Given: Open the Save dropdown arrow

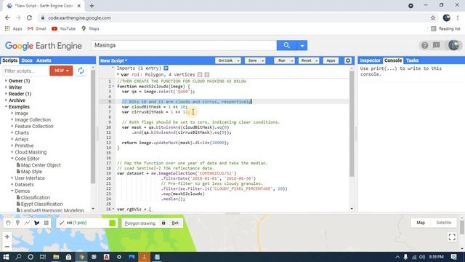Looking at the screenshot, I should (x=263, y=60).
